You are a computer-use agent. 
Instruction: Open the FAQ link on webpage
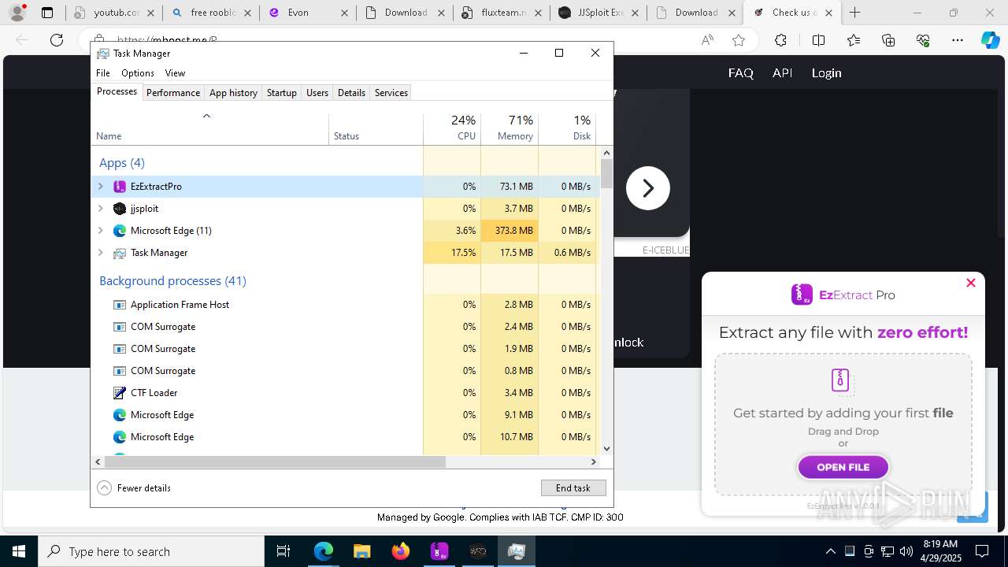(741, 72)
